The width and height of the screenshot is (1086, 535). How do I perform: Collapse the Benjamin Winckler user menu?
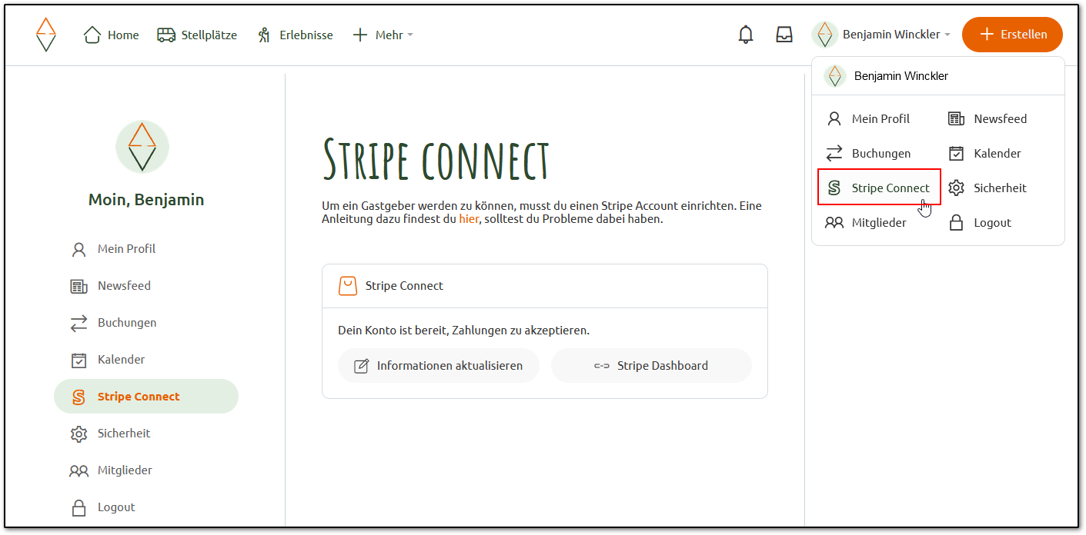tap(881, 35)
